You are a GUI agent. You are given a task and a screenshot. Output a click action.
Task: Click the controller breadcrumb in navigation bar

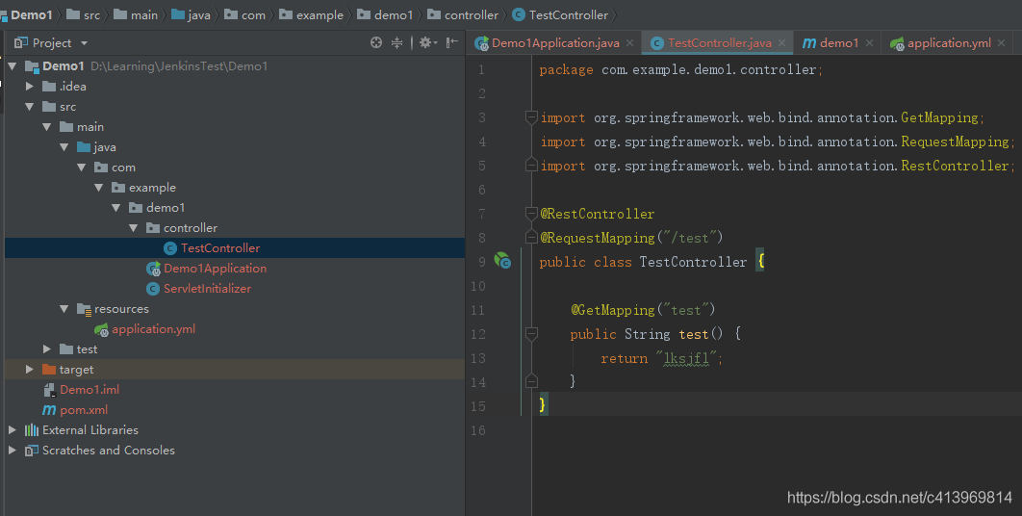click(463, 15)
